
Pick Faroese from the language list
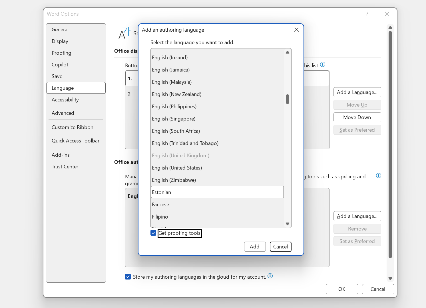click(217, 205)
